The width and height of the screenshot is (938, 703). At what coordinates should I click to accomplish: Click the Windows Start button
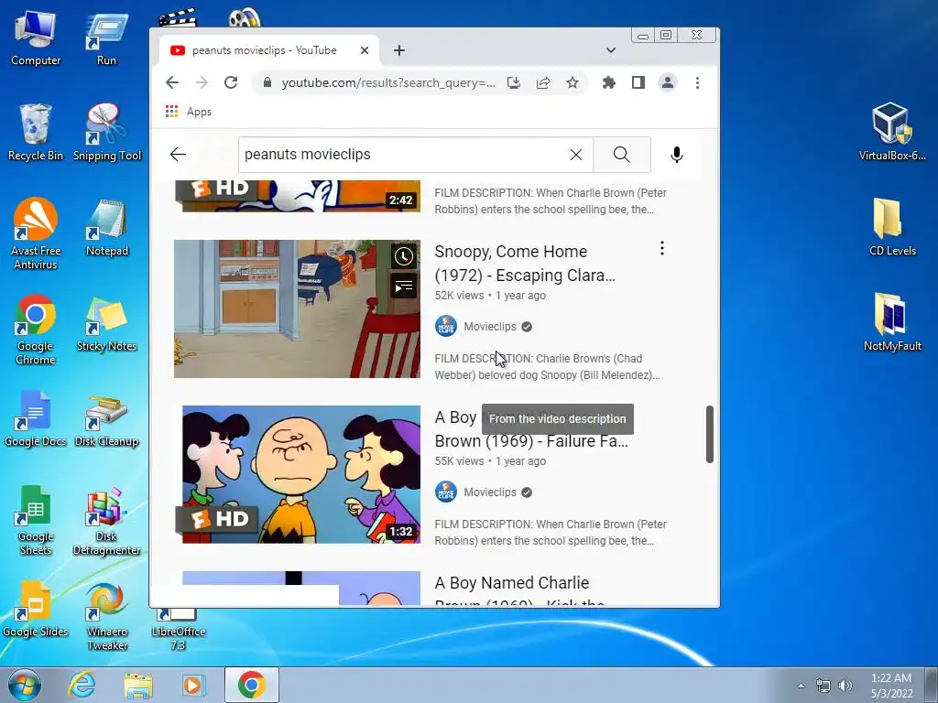[24, 685]
